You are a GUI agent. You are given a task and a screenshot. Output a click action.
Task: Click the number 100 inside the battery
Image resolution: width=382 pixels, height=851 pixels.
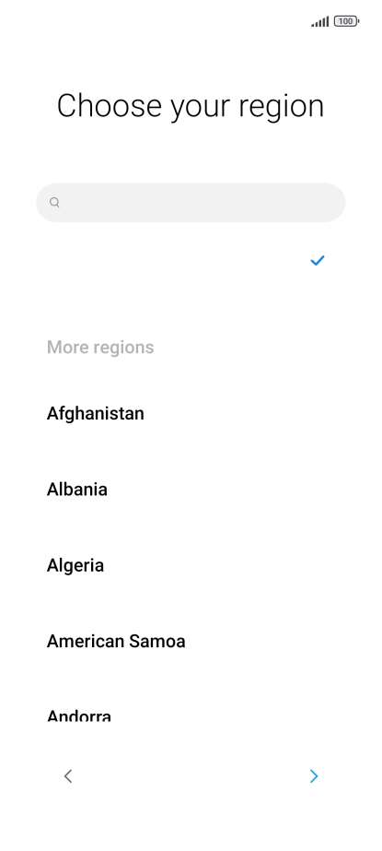[x=345, y=22]
